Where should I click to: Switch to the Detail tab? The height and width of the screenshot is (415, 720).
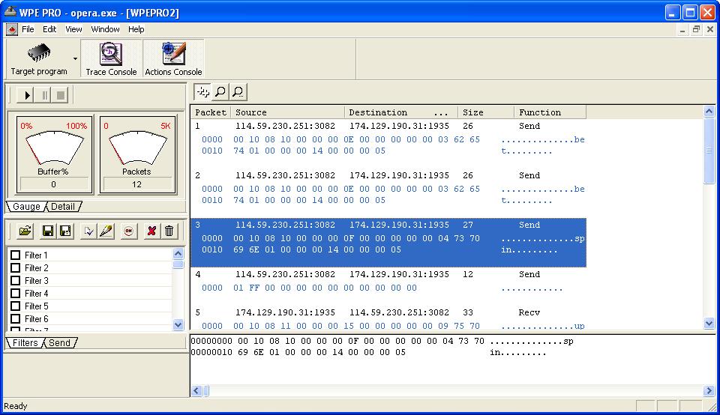[63, 206]
